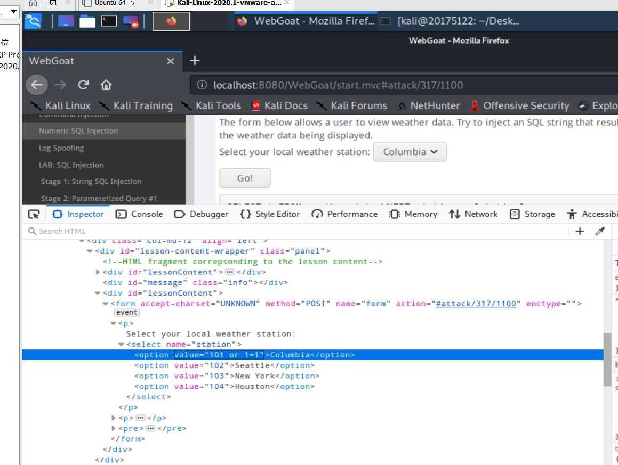Click the #attack/317/1100 action link
Screen dimensions: 618x465
[476, 304]
